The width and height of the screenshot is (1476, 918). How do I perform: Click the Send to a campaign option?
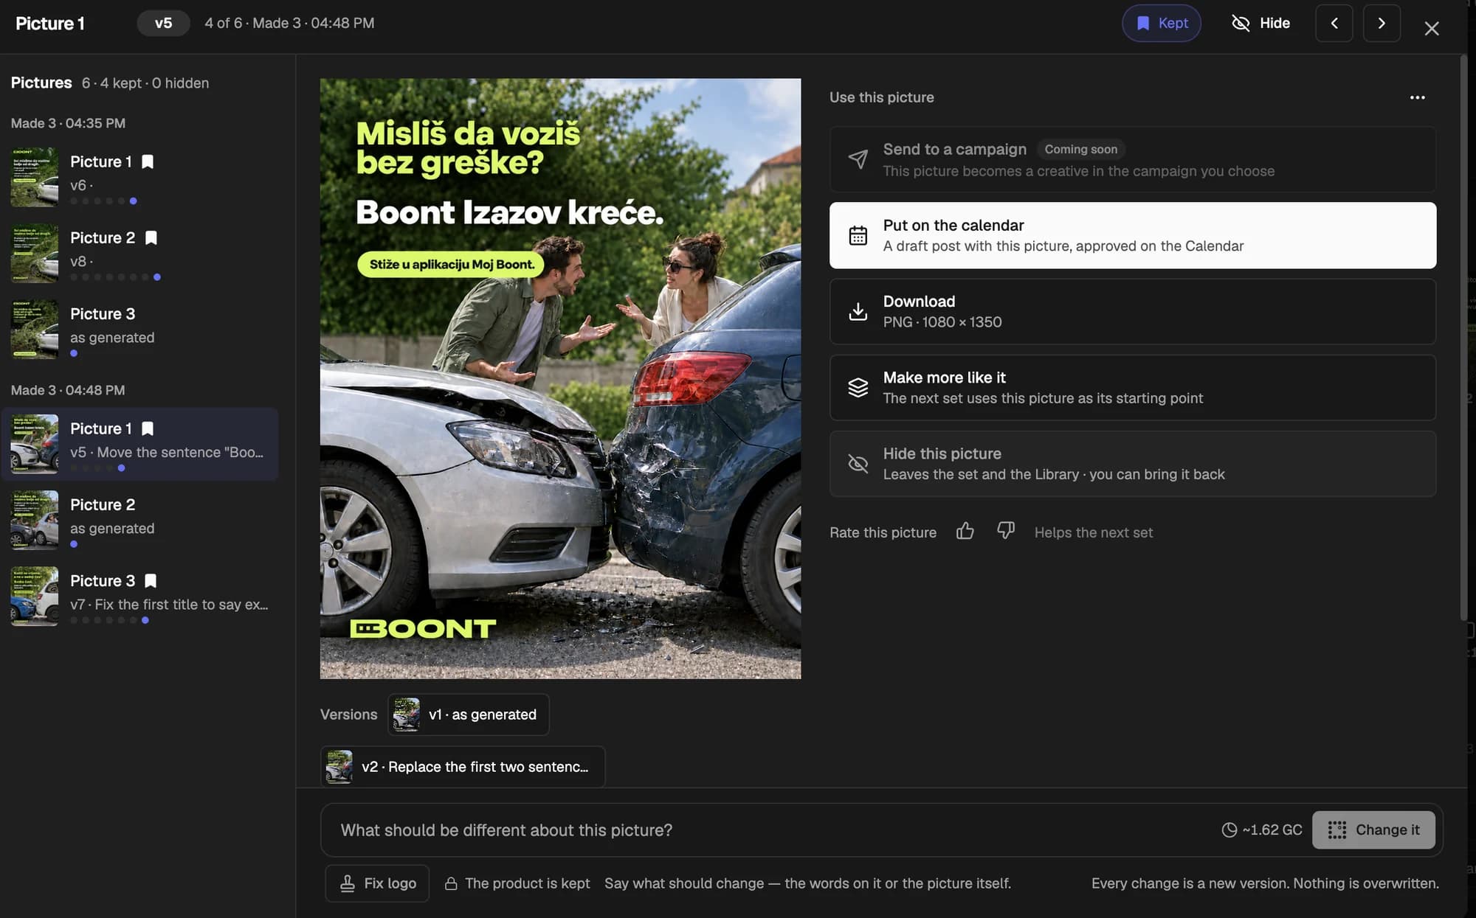coord(1133,159)
